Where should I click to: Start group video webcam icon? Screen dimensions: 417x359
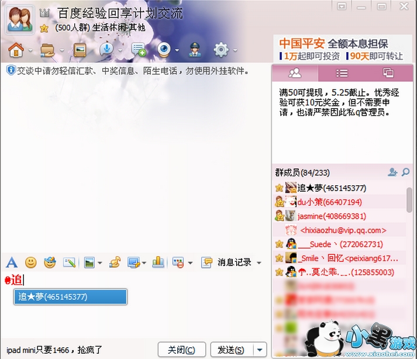[x=164, y=50]
